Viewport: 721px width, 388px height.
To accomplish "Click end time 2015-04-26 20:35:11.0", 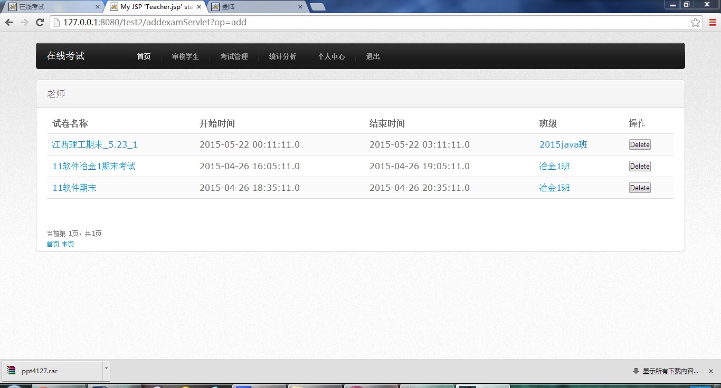I will coord(420,188).
